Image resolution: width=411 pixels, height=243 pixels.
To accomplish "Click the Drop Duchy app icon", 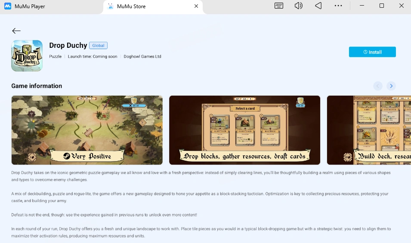I will (27, 56).
